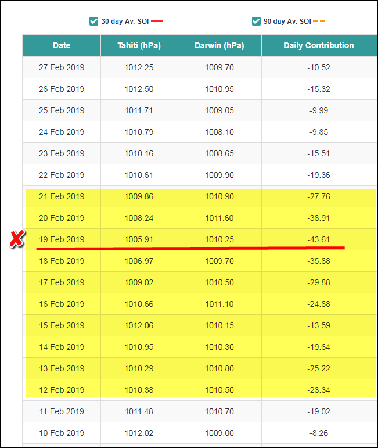Image resolution: width=378 pixels, height=448 pixels.
Task: Select Darwin value 1011.10
Action: [x=219, y=304]
